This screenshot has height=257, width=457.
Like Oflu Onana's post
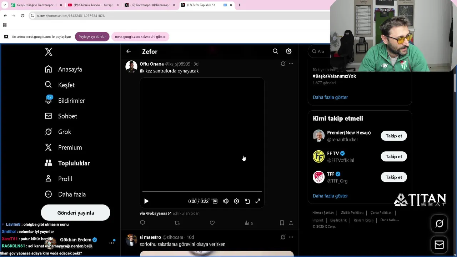(212, 223)
